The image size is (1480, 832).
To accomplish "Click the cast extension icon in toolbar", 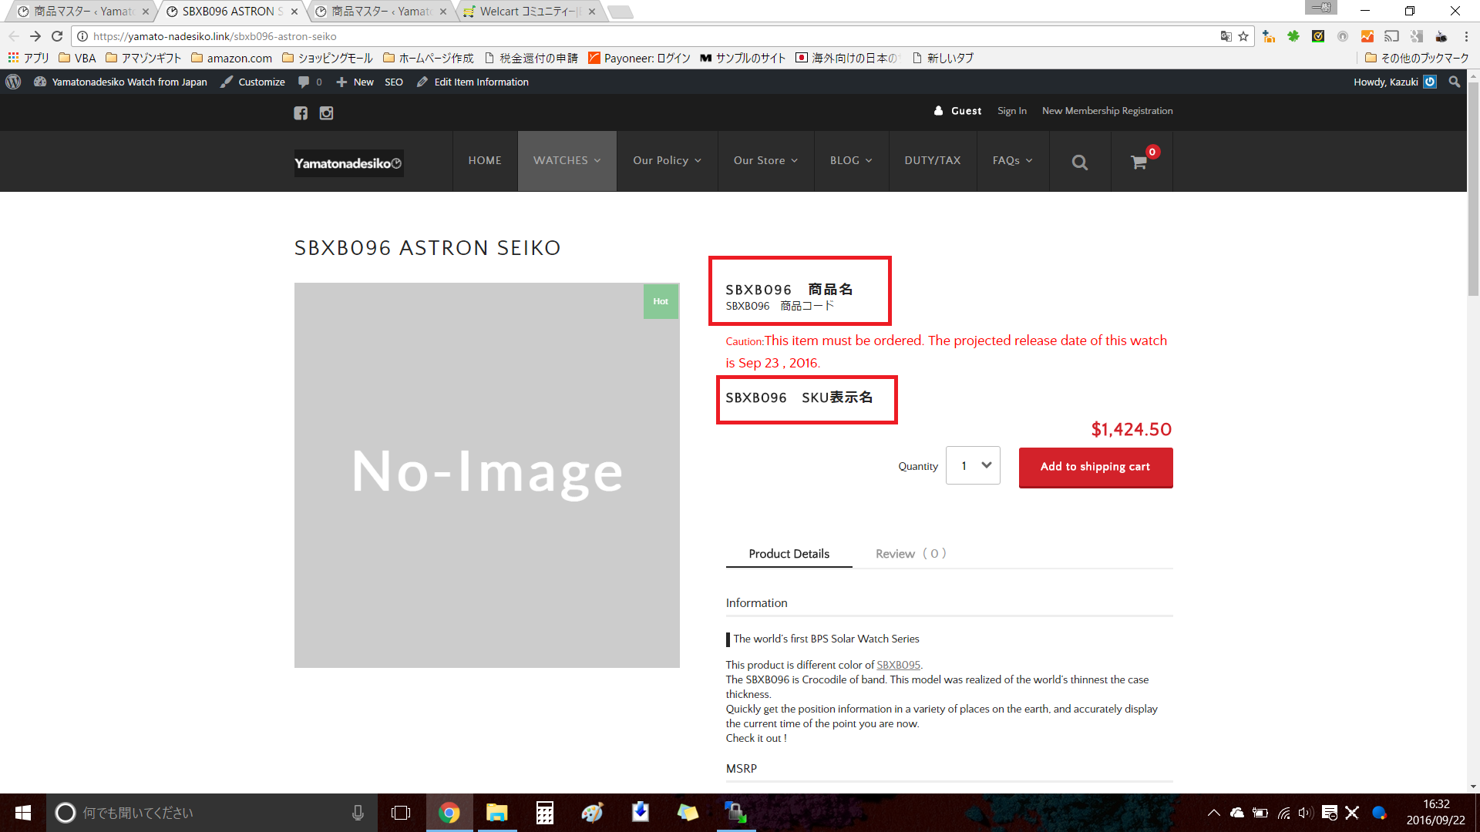I will click(x=1391, y=36).
